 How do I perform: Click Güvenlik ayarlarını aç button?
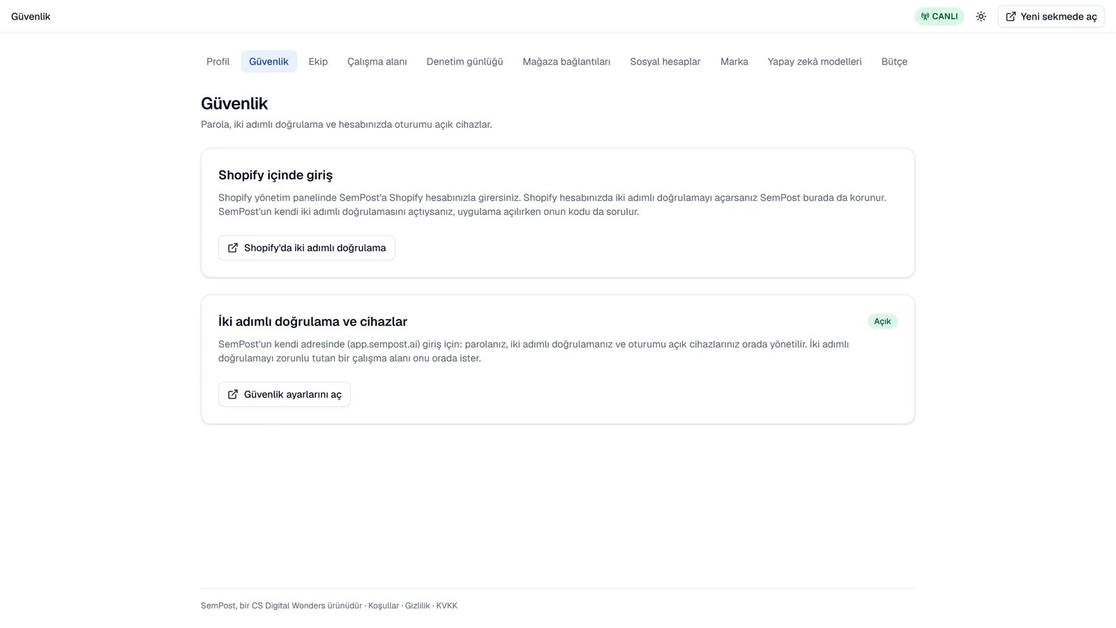click(x=285, y=394)
